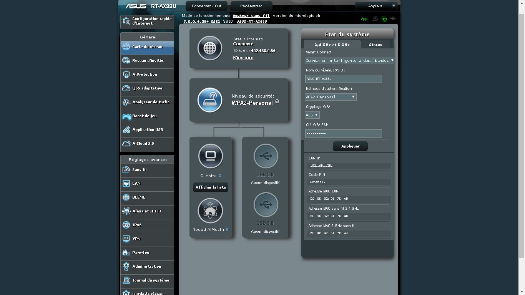This screenshot has height=295, width=525.
Task: Click IP WAN value 192.168.0.55
Action: (263, 51)
